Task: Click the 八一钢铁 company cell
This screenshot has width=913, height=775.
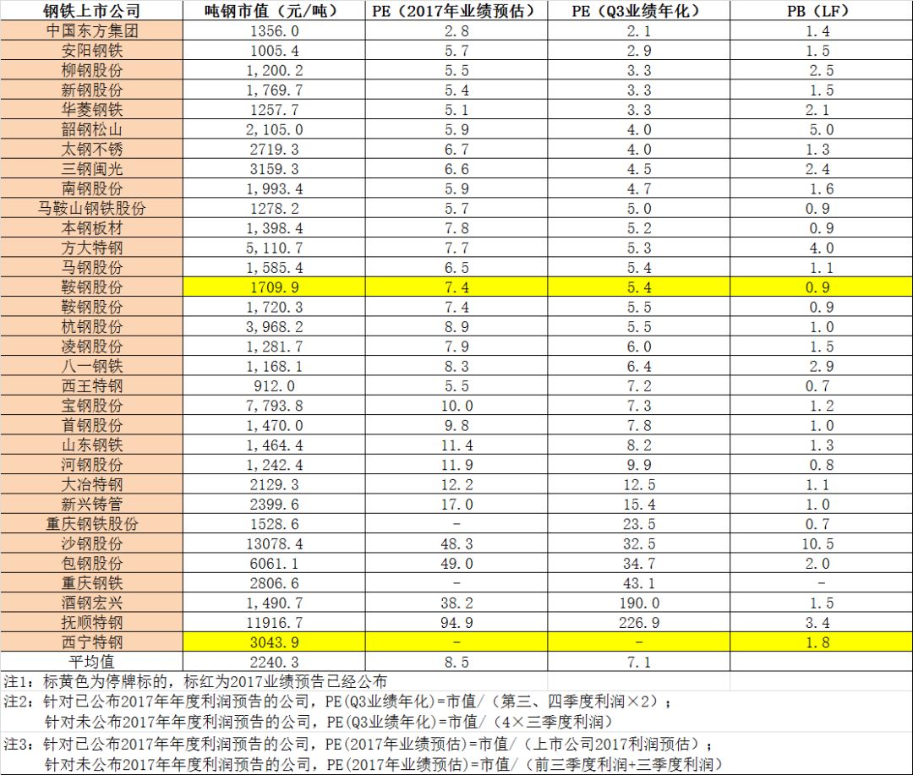Action: pyautogui.click(x=91, y=366)
